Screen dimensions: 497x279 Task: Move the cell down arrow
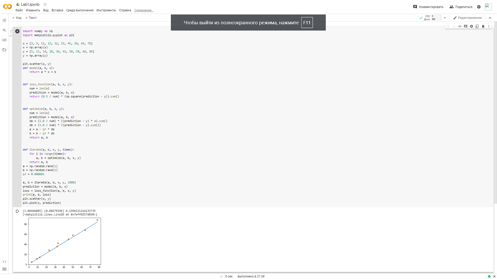pyautogui.click(x=454, y=26)
